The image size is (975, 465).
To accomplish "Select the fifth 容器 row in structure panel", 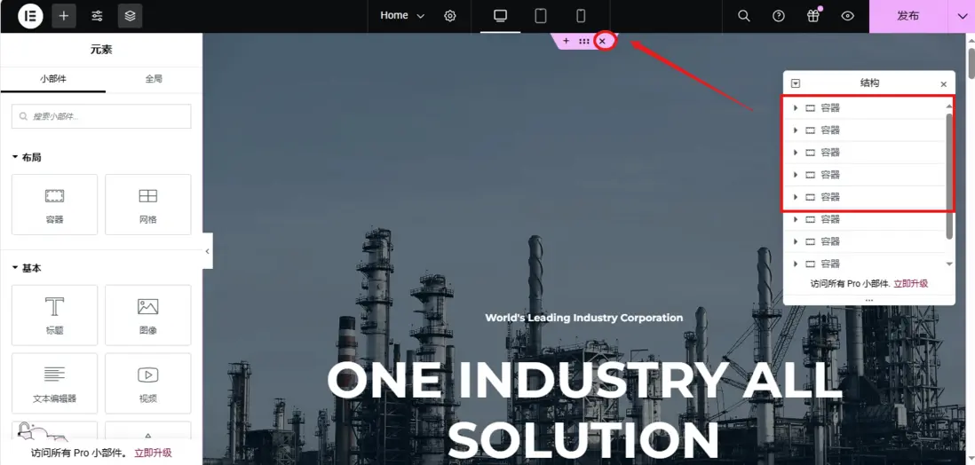I will (x=864, y=197).
